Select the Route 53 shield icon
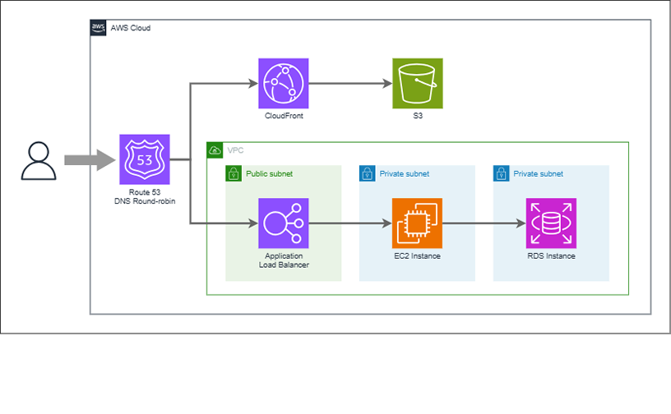 click(145, 159)
